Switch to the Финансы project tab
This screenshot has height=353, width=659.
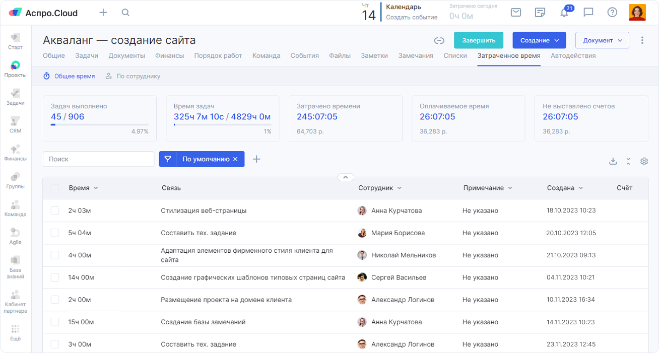coord(169,56)
